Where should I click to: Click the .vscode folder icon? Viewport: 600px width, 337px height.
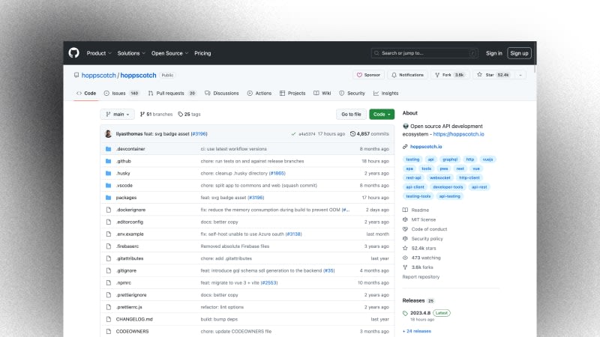[x=108, y=186]
